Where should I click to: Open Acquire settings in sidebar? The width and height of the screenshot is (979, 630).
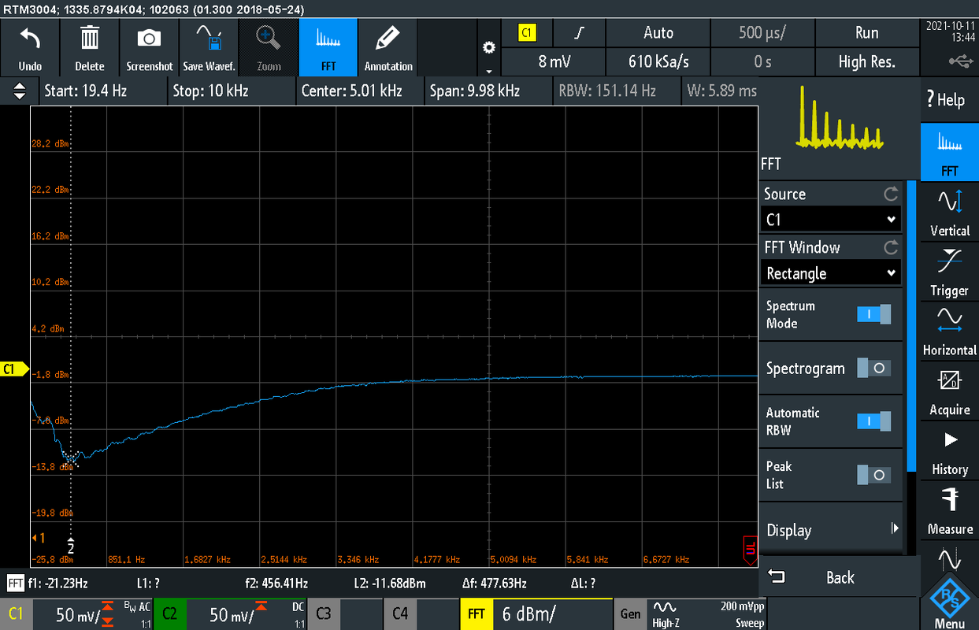point(949,392)
